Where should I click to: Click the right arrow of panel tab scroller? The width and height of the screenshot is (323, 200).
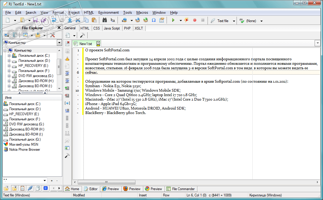click(x=59, y=188)
